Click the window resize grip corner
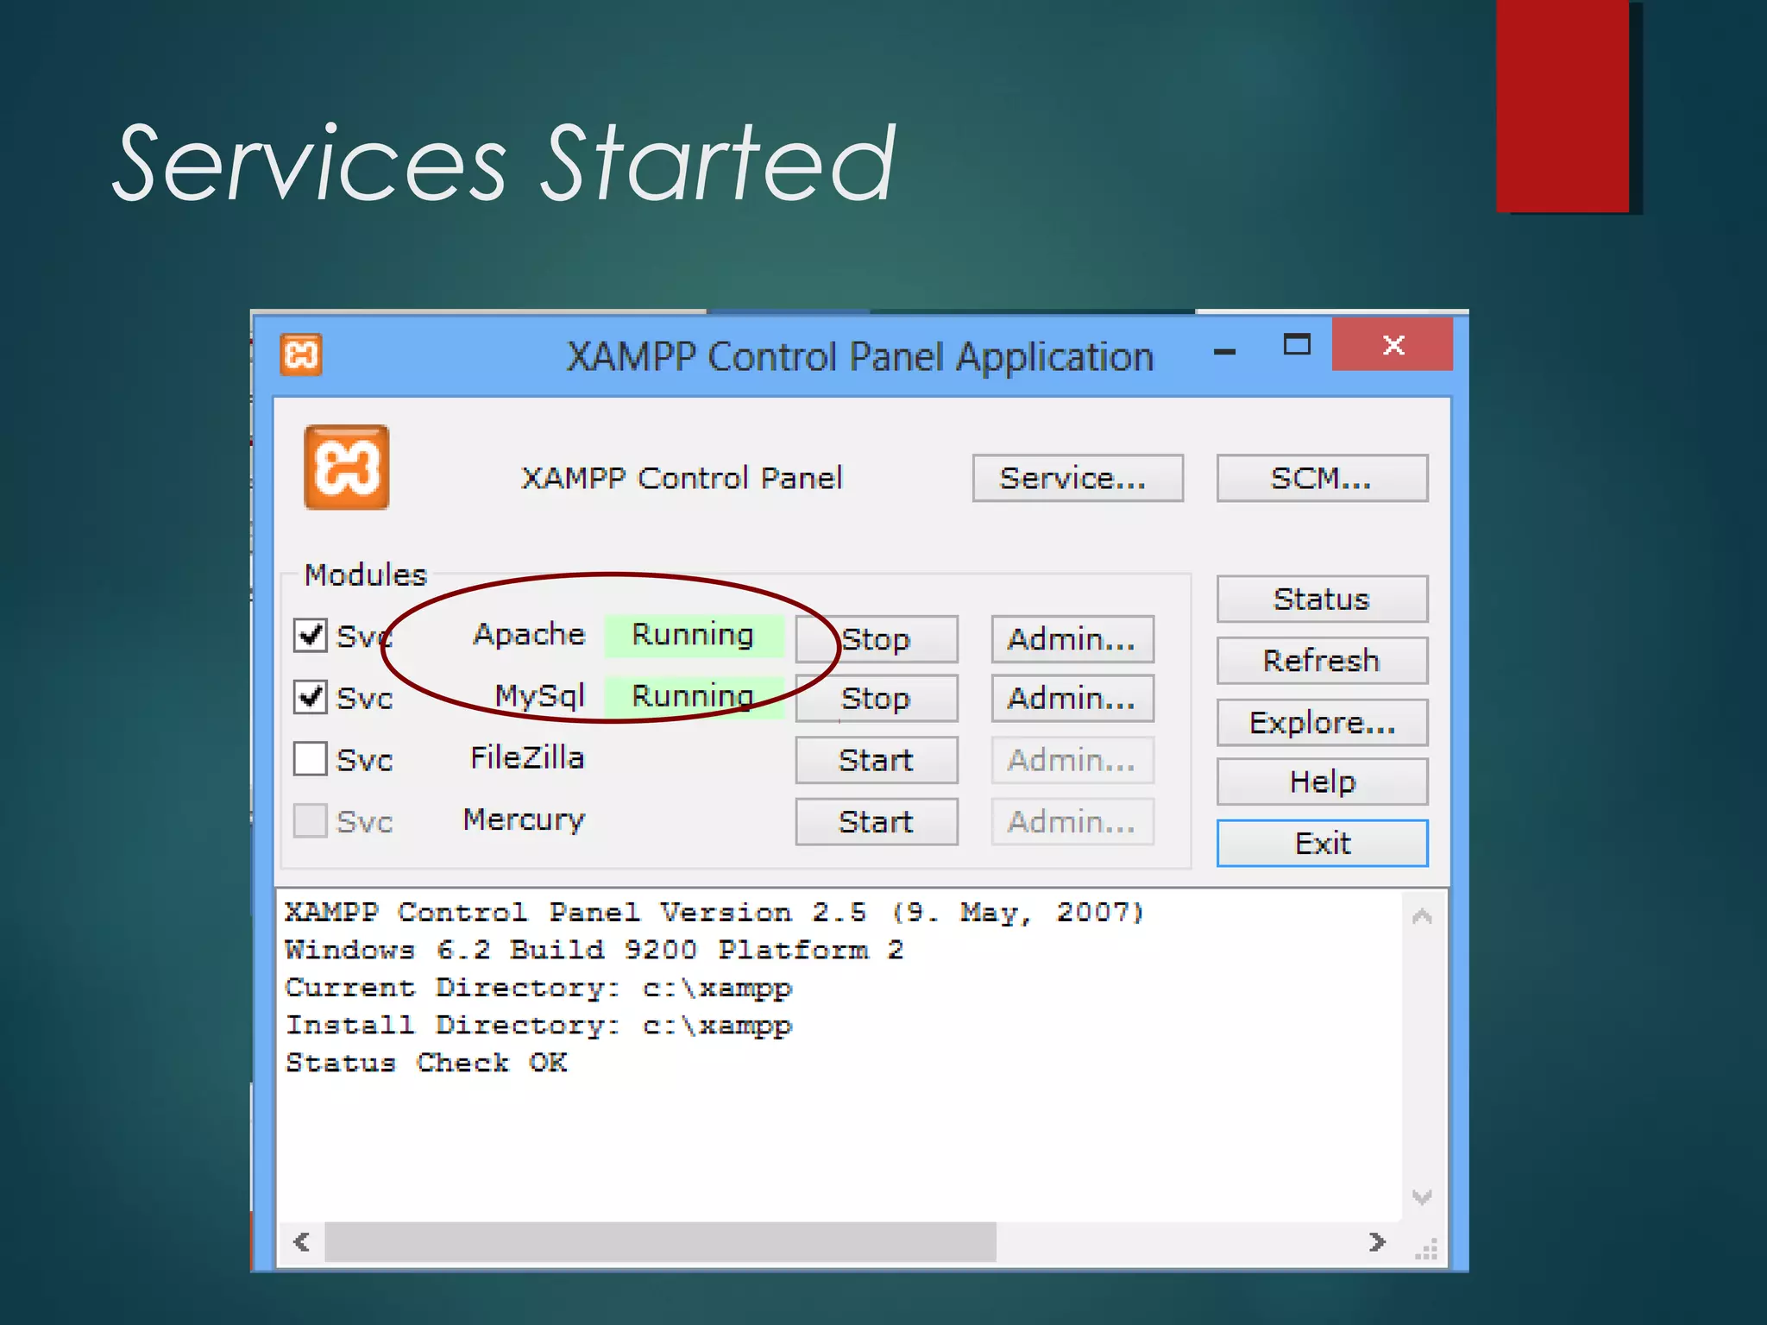The height and width of the screenshot is (1325, 1767). pyautogui.click(x=1426, y=1249)
